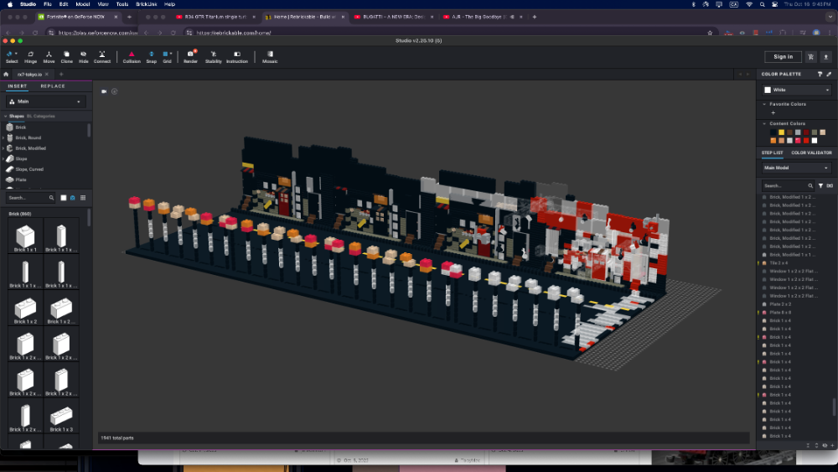Open the Main Model dropdown

coord(796,168)
